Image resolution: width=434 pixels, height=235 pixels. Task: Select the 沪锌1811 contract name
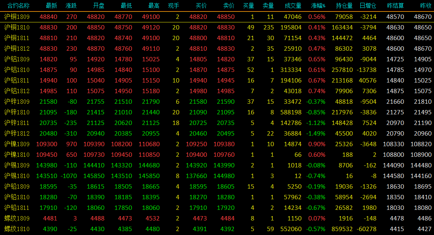point(17,123)
